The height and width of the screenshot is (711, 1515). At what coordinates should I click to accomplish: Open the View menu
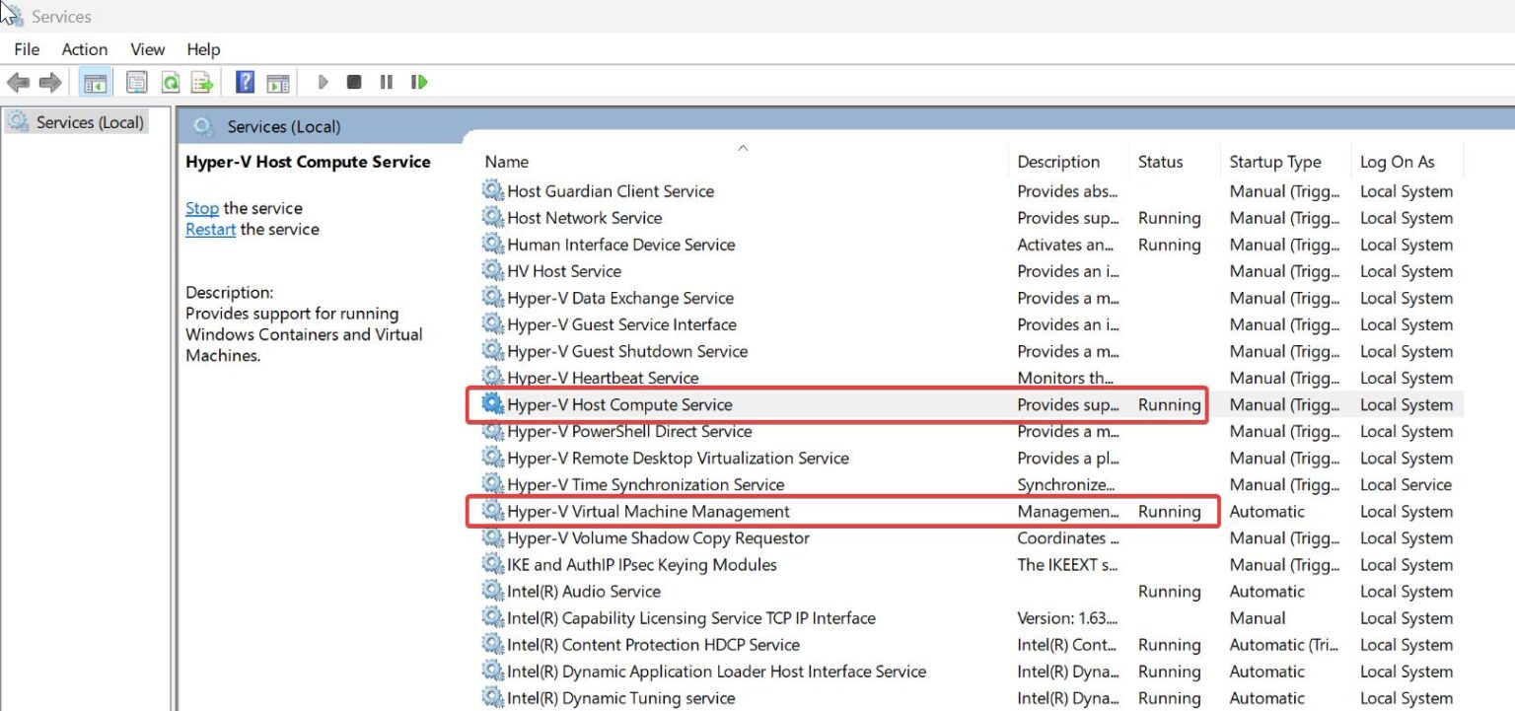pyautogui.click(x=147, y=49)
